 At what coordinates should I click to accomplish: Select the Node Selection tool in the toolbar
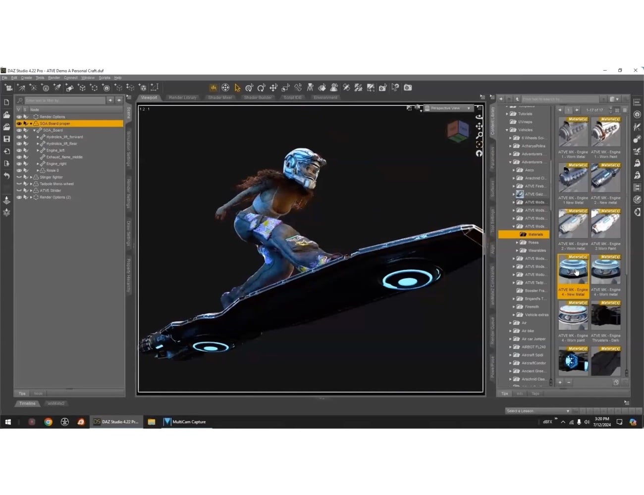[x=237, y=88]
